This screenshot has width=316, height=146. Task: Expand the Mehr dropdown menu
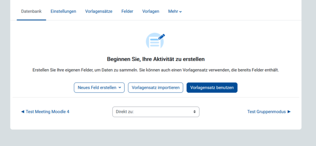click(175, 11)
